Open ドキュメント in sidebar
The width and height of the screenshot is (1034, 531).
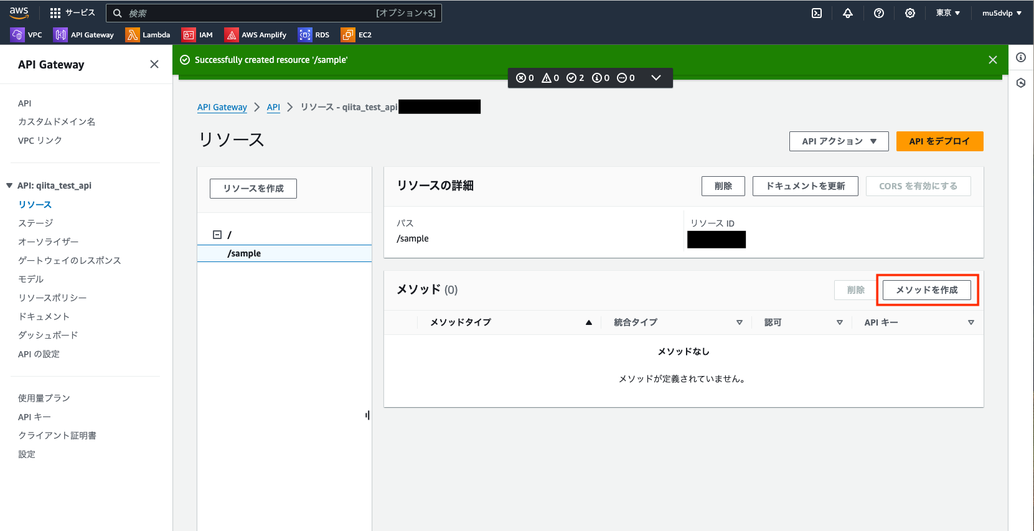pyautogui.click(x=44, y=316)
